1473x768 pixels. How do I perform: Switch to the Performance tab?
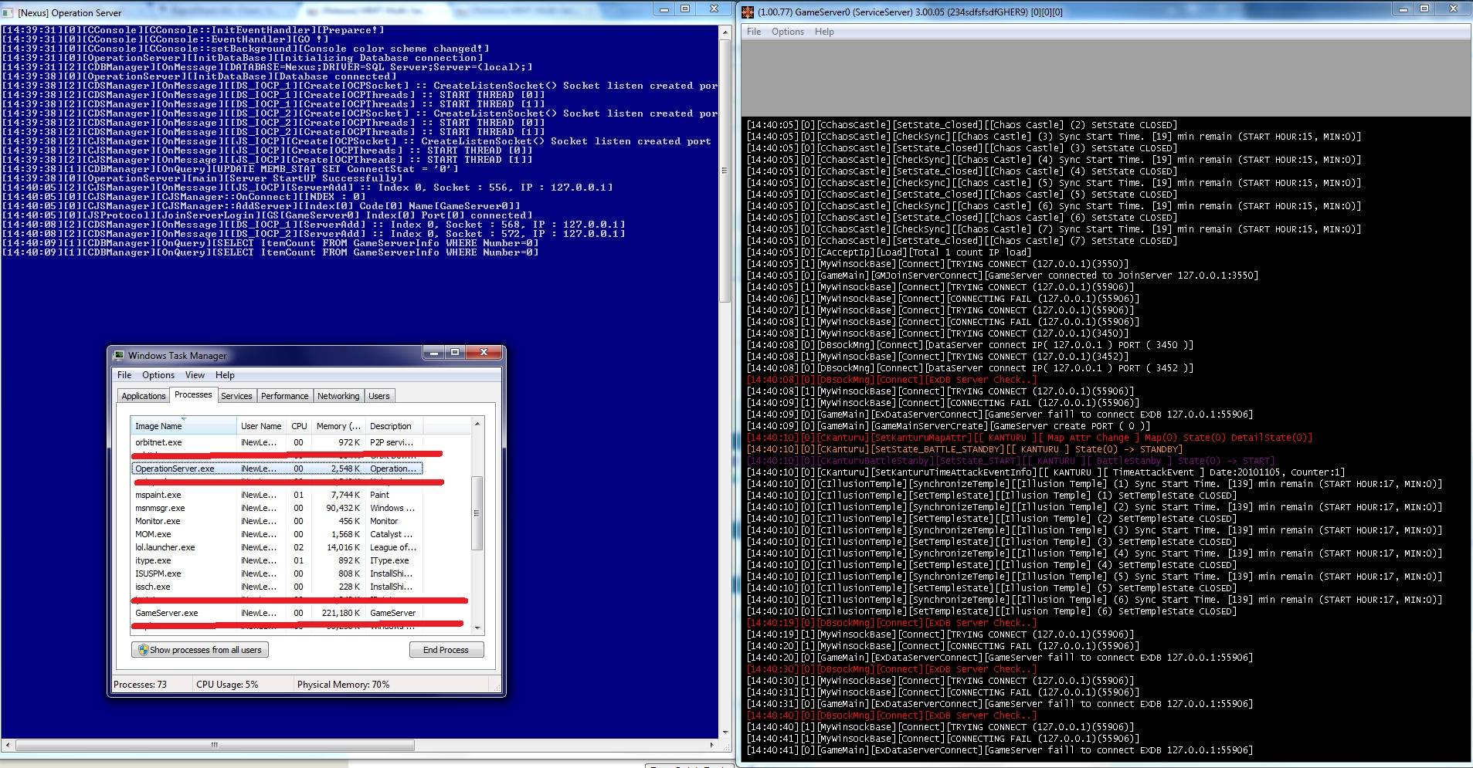point(284,396)
